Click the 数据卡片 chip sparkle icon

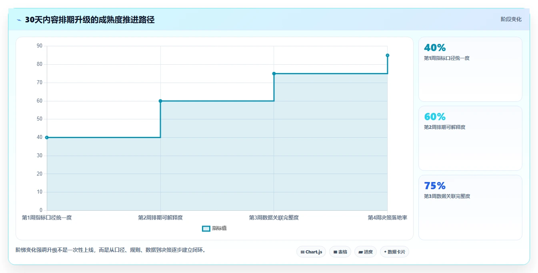pos(385,252)
